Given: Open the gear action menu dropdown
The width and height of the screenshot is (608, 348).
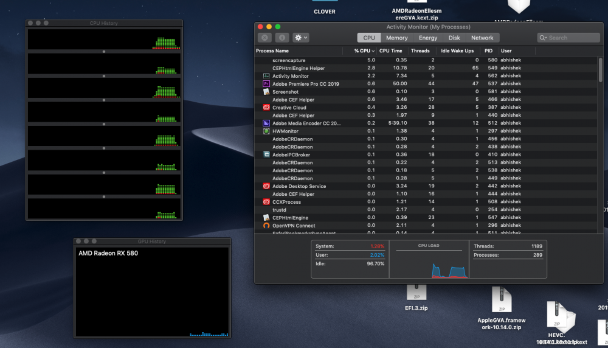Looking at the screenshot, I should [302, 38].
